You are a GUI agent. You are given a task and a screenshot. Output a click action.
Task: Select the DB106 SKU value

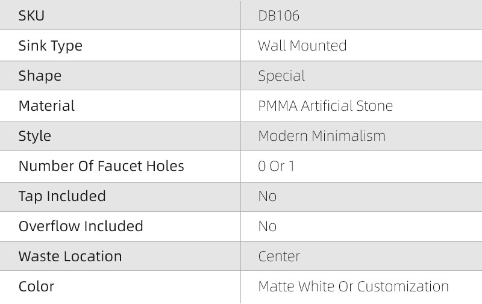coord(278,16)
